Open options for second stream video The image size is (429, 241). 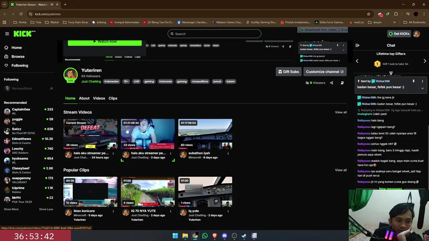click(x=171, y=154)
